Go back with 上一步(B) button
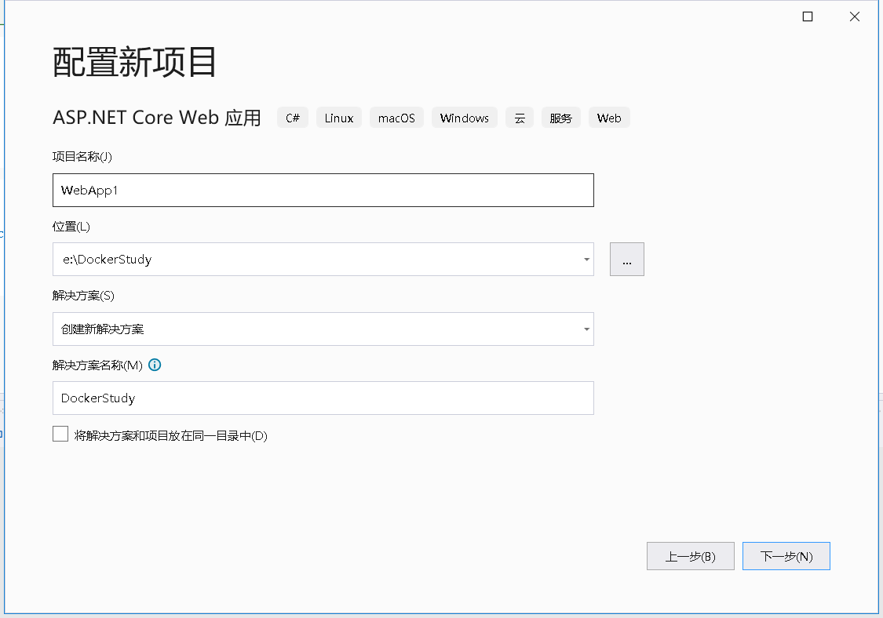This screenshot has height=618, width=883. point(690,556)
